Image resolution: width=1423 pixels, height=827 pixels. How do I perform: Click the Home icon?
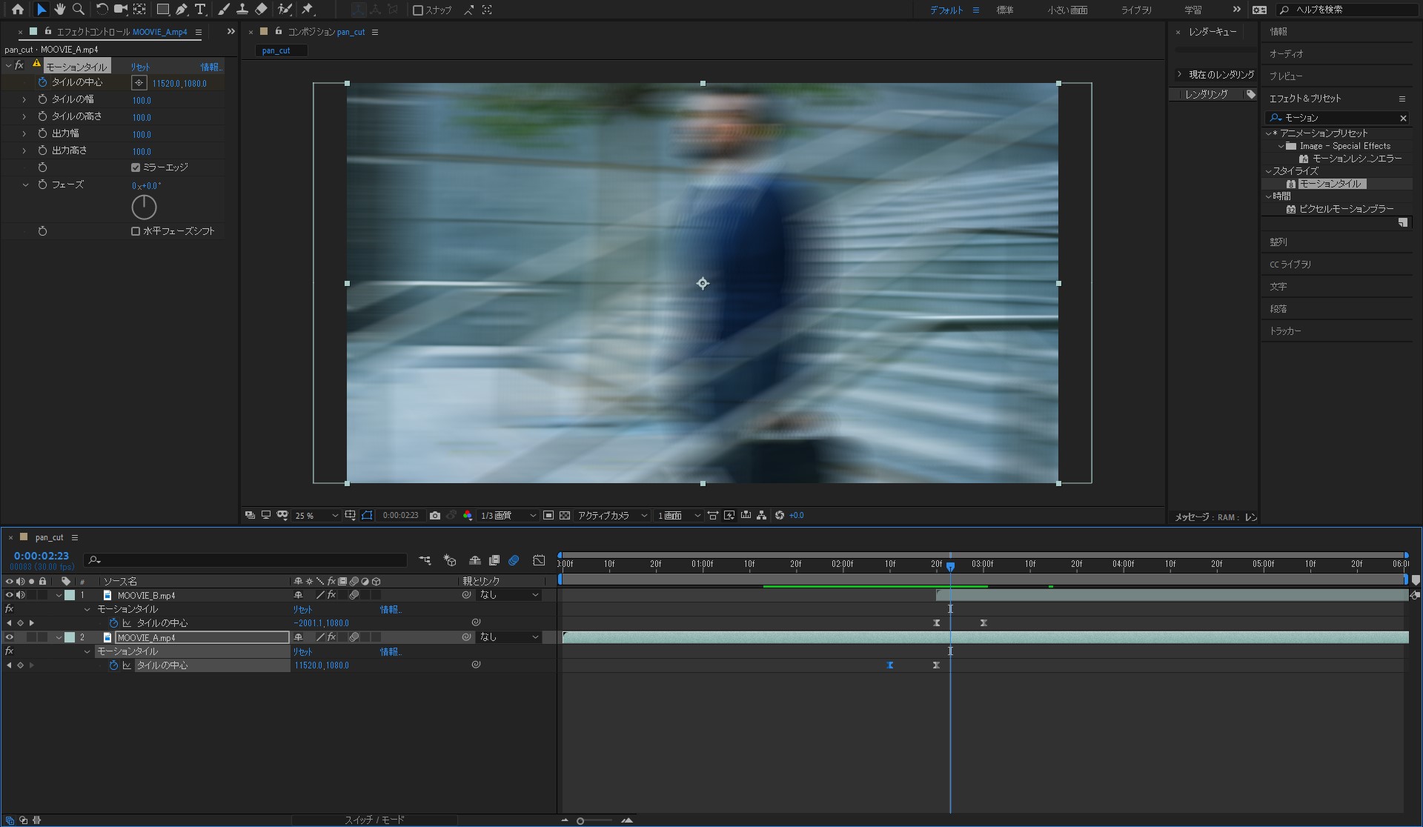(x=18, y=10)
